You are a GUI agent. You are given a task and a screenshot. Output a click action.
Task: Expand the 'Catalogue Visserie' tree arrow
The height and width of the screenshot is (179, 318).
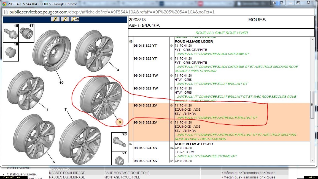pos(4,174)
